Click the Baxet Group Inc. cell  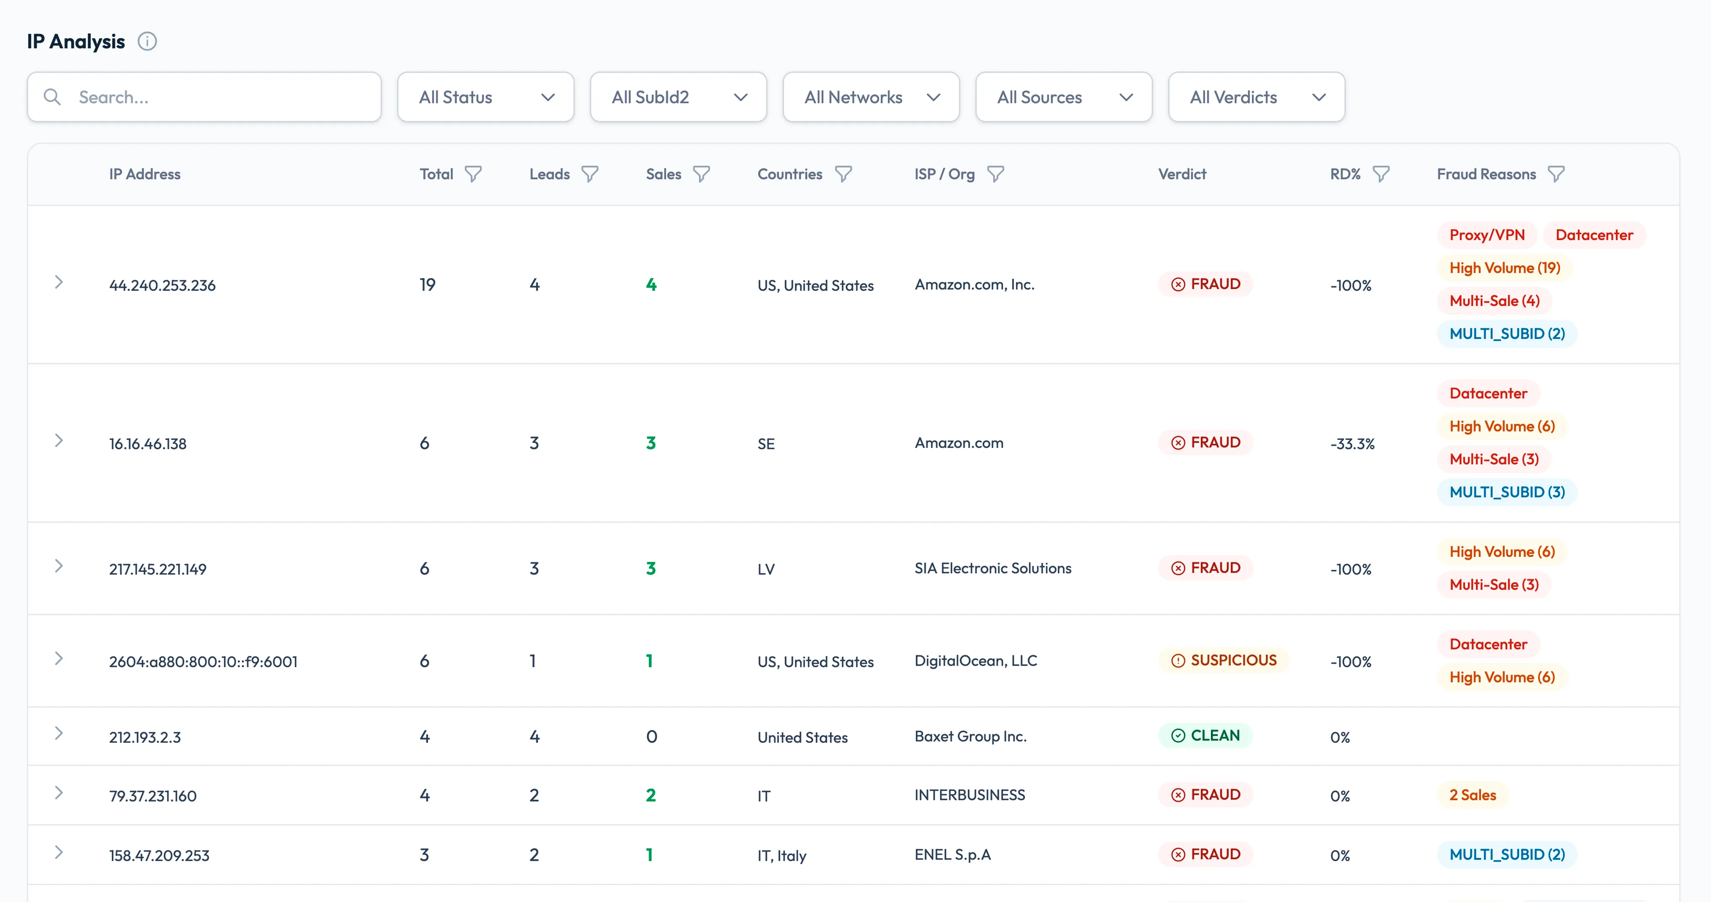(x=971, y=737)
